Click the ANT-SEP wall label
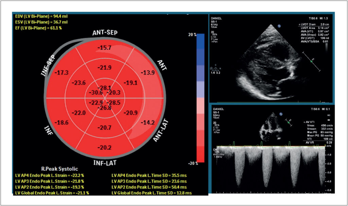Screen dimensions: 348x206 (105, 33)
